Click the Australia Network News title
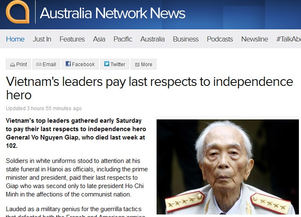 [113, 13]
